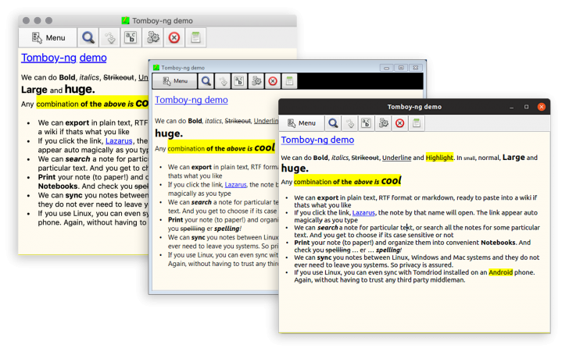569x355 pixels.
Task: Click the link icon in the macOS window toolbar
Action: click(x=109, y=37)
